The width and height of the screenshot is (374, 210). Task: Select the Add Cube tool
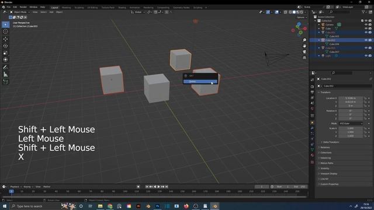(5, 82)
